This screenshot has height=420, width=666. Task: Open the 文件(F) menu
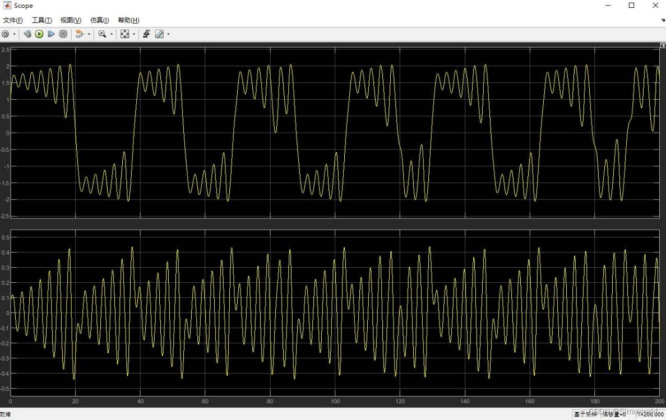pos(13,20)
